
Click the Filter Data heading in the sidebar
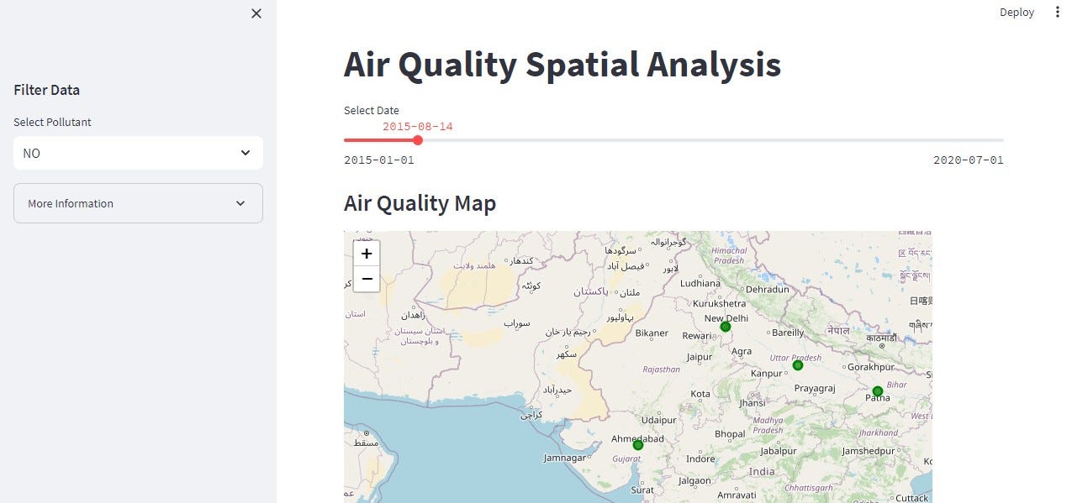[x=46, y=90]
